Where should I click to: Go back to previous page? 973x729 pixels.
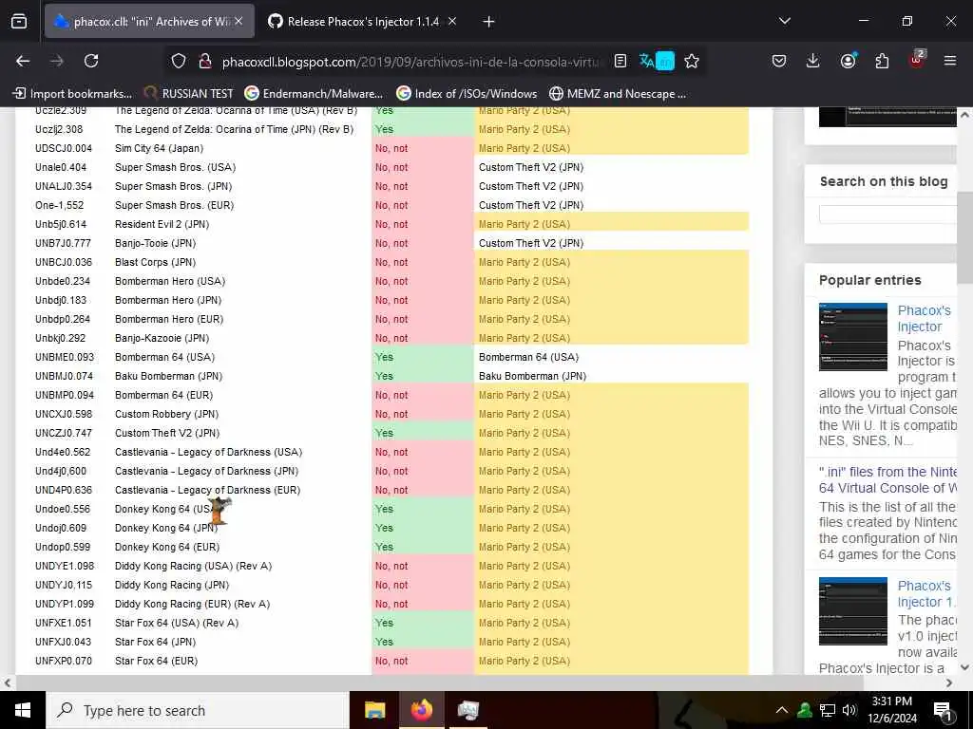[x=23, y=61]
